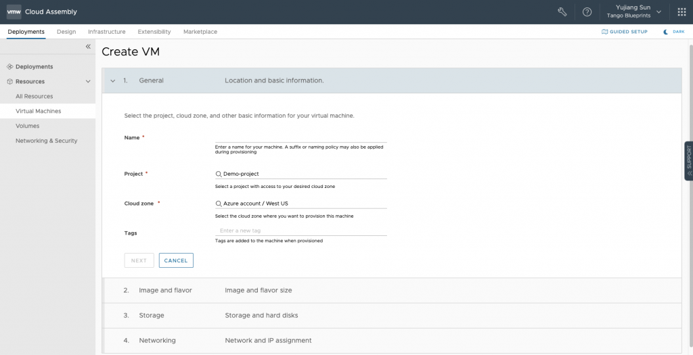Click the search icon in Cloud zone field
The width and height of the screenshot is (693, 355).
coord(219,204)
